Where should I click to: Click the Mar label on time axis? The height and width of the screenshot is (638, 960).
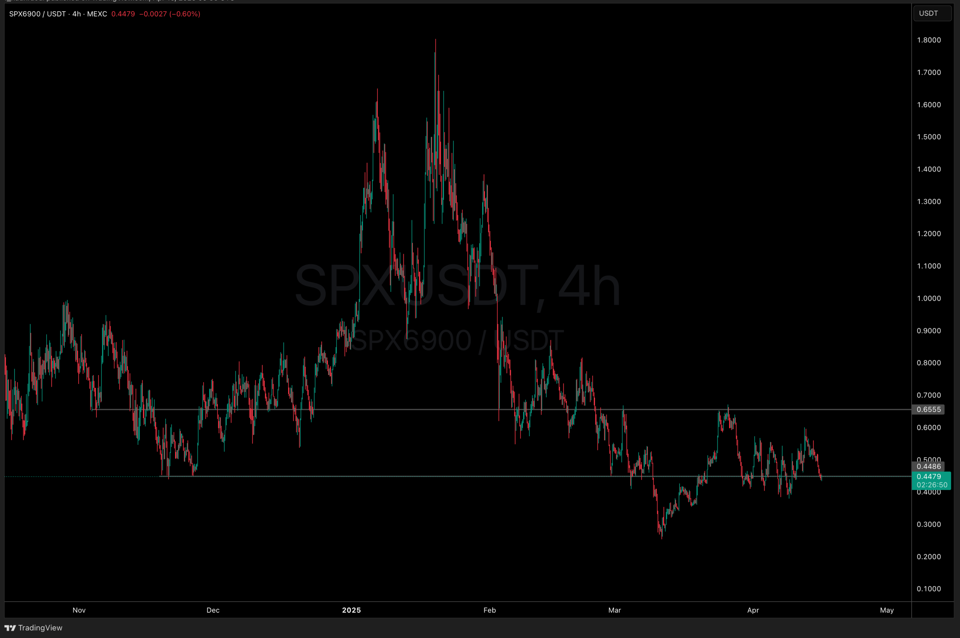(x=614, y=610)
